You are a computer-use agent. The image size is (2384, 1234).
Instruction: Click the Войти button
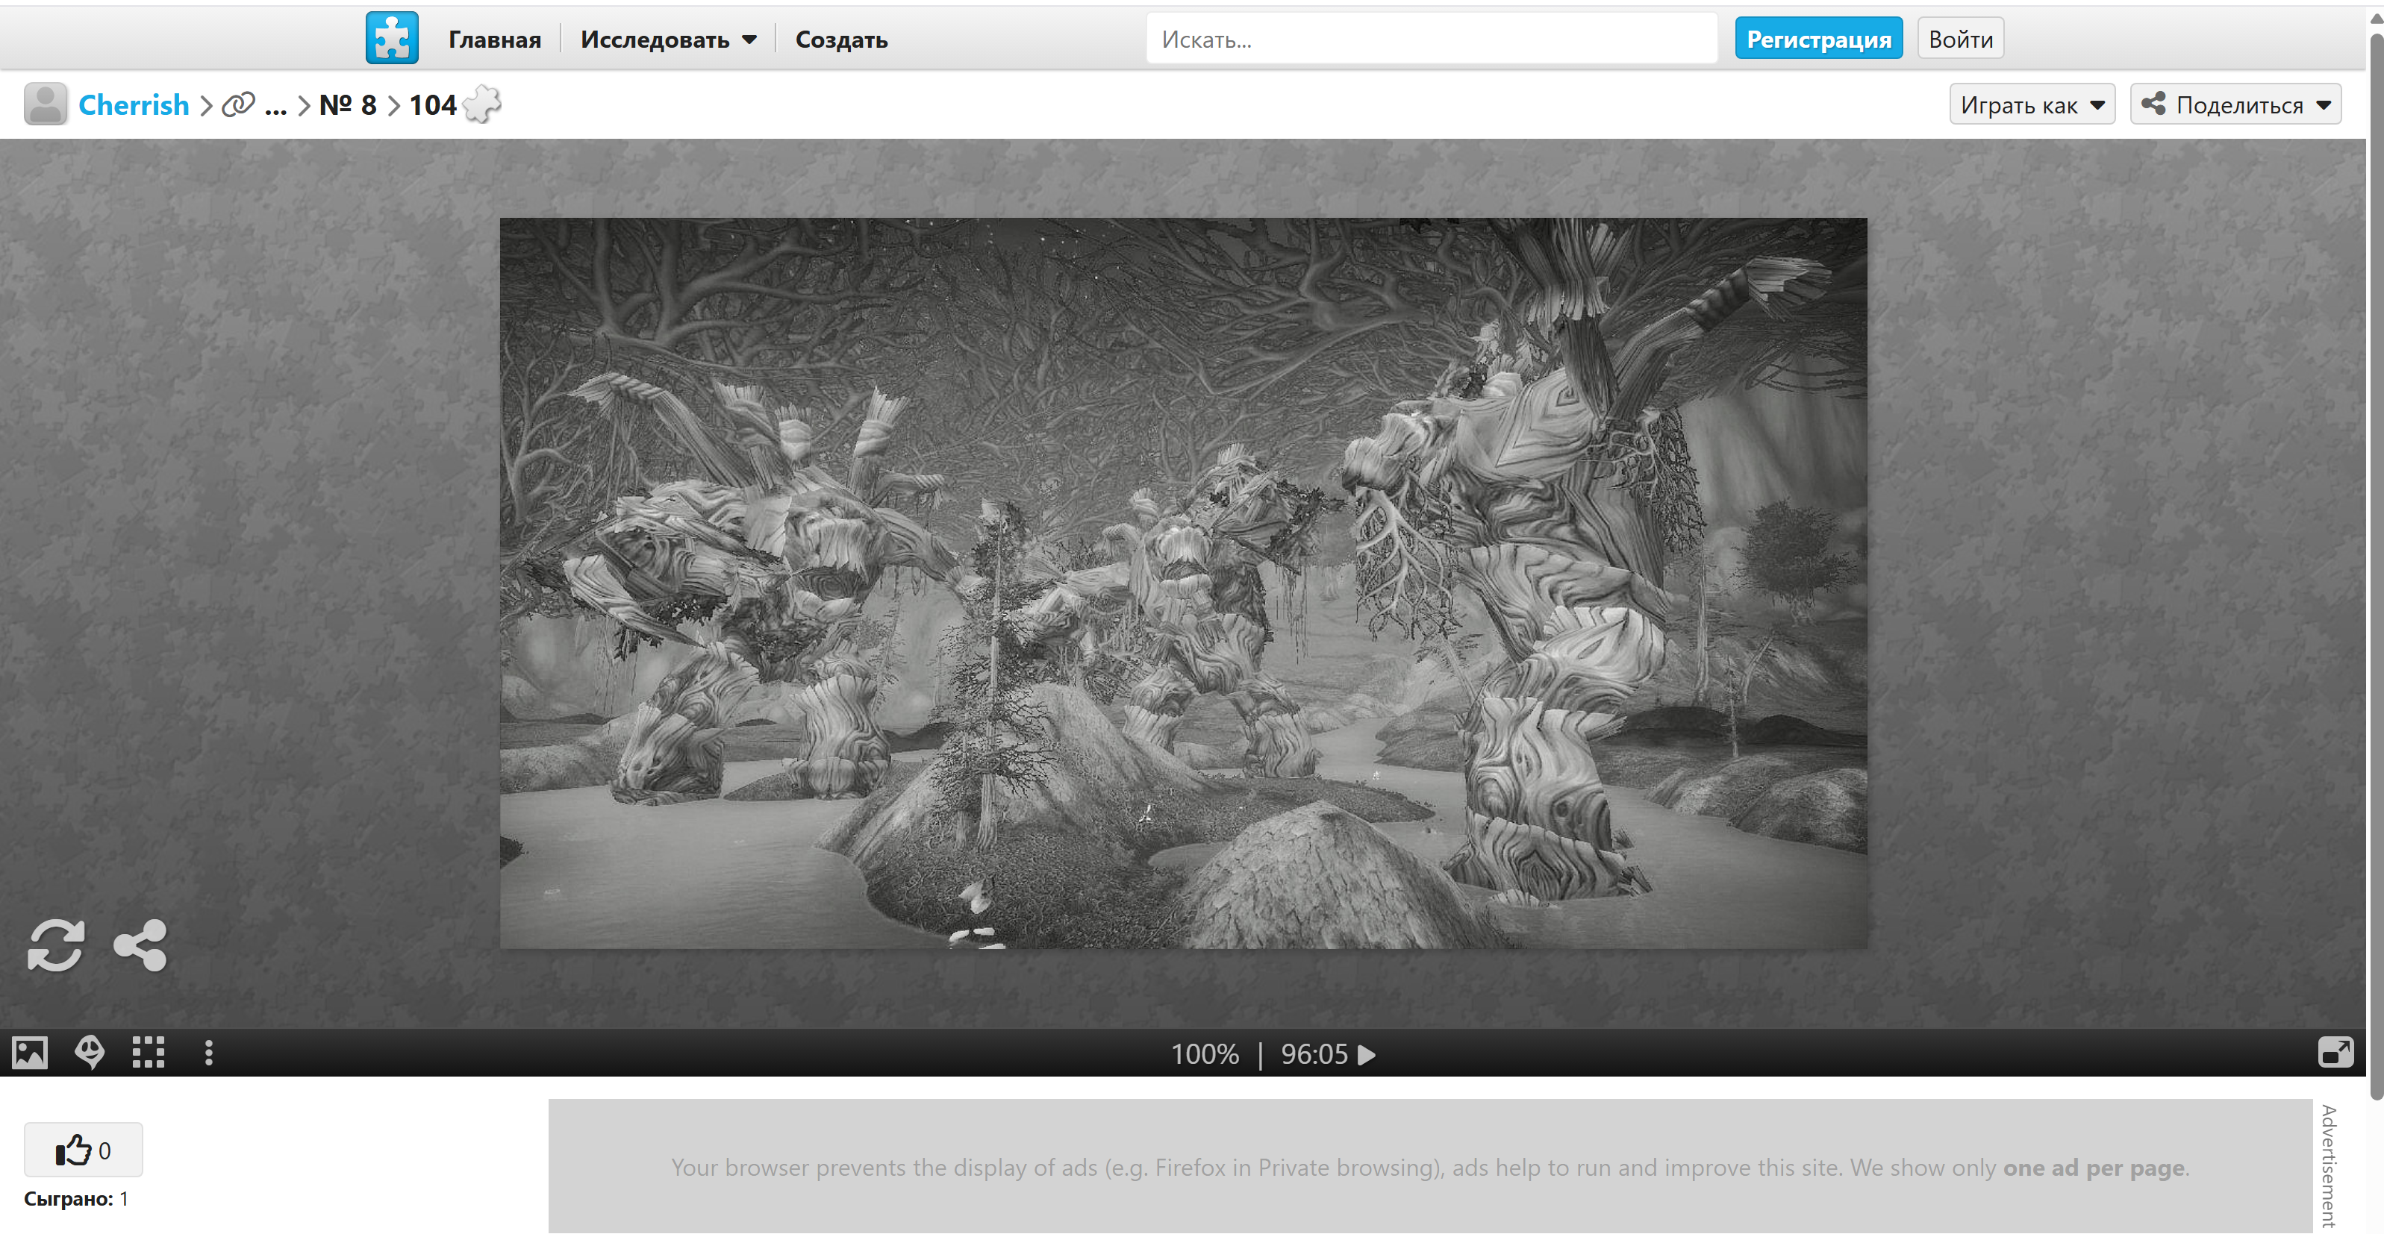[x=1959, y=39]
